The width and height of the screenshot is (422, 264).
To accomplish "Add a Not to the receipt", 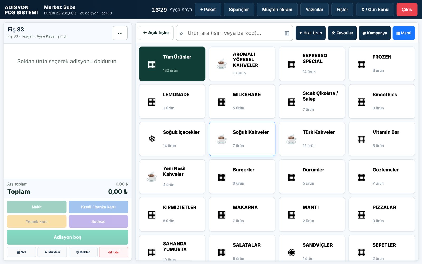I will pos(21,252).
